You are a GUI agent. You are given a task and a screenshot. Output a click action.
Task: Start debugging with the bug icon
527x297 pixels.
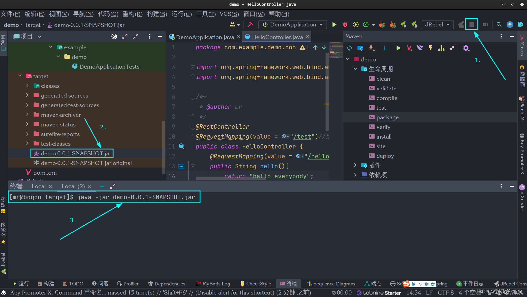[x=345, y=25]
